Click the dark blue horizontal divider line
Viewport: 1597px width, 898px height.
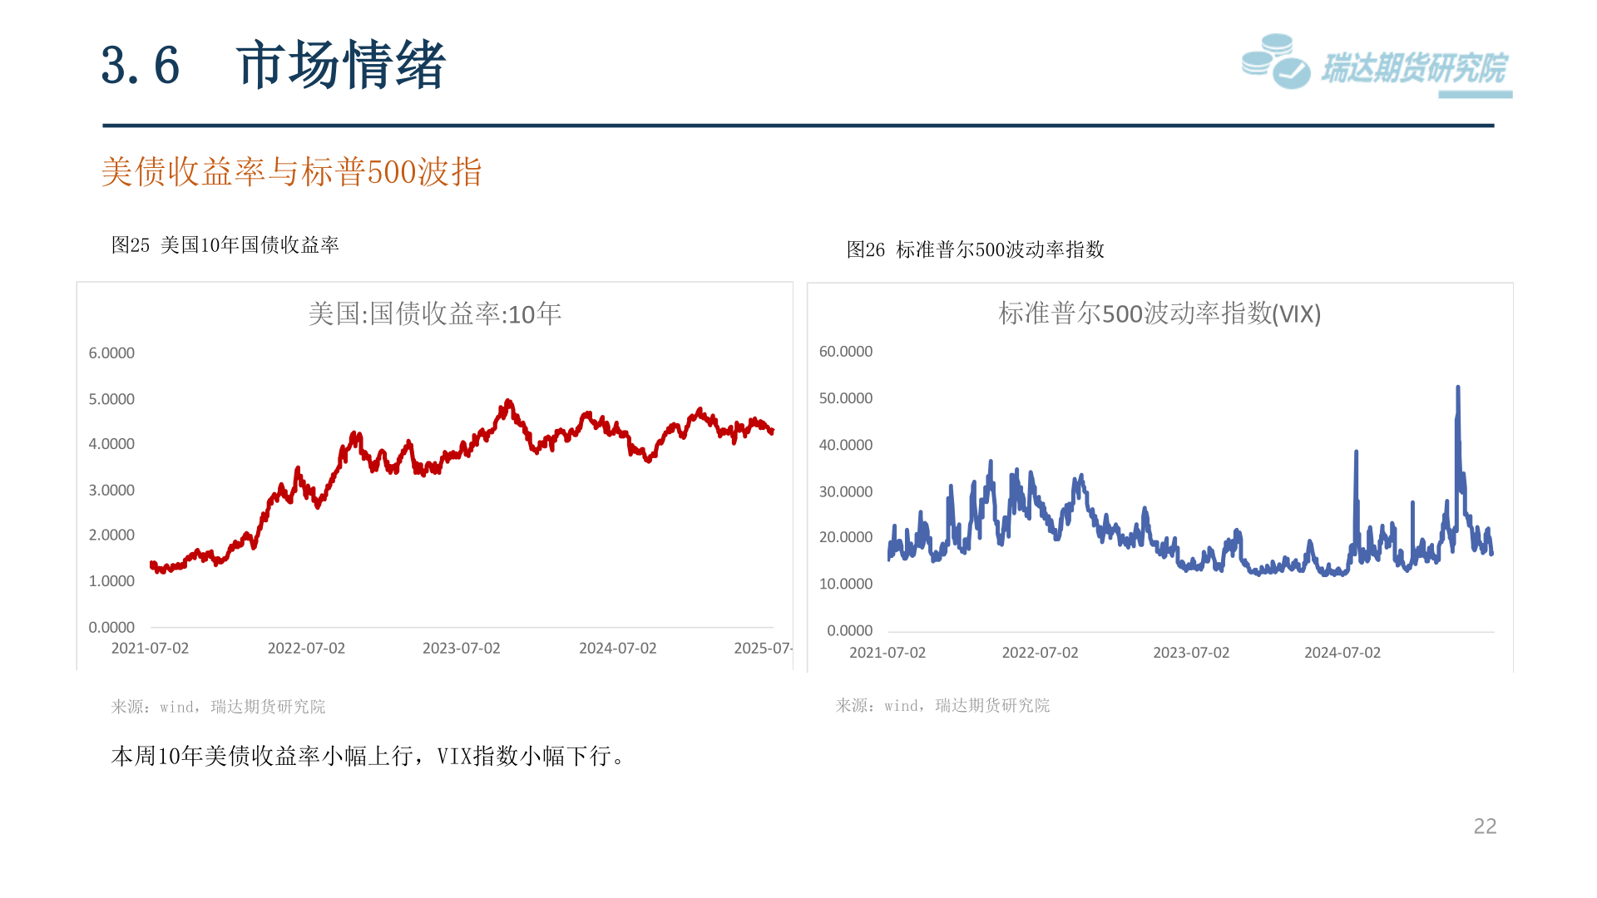(798, 126)
